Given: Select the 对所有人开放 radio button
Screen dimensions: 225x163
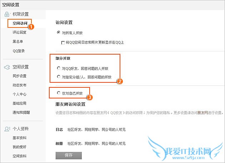Looking at the screenshot, I should pyautogui.click(x=59, y=32).
